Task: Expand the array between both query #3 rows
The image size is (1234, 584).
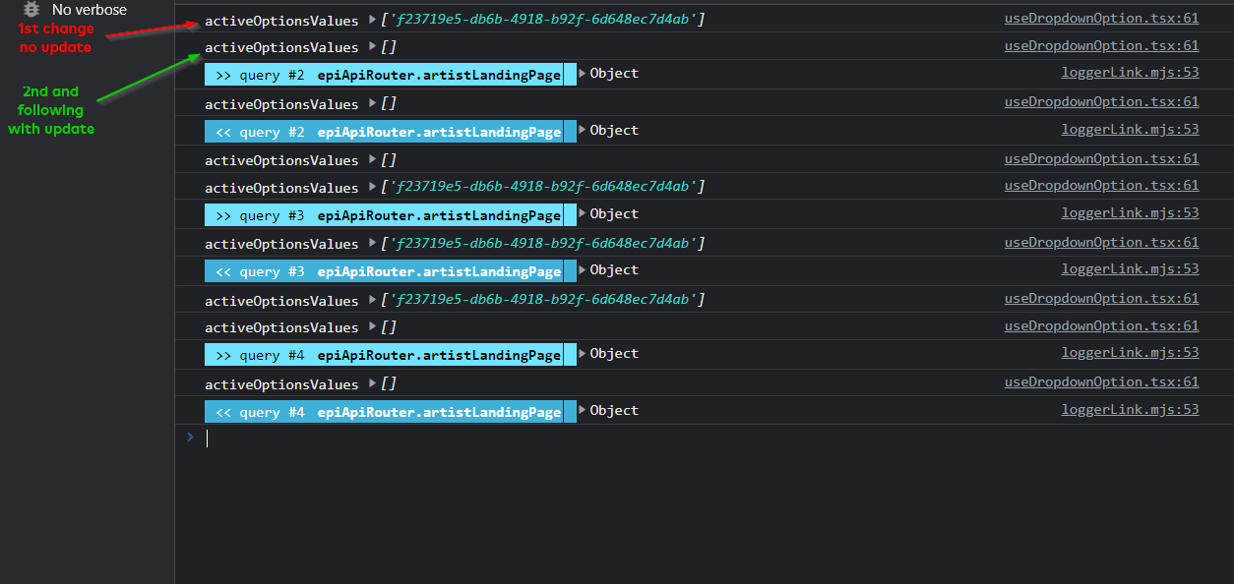Action: click(372, 243)
